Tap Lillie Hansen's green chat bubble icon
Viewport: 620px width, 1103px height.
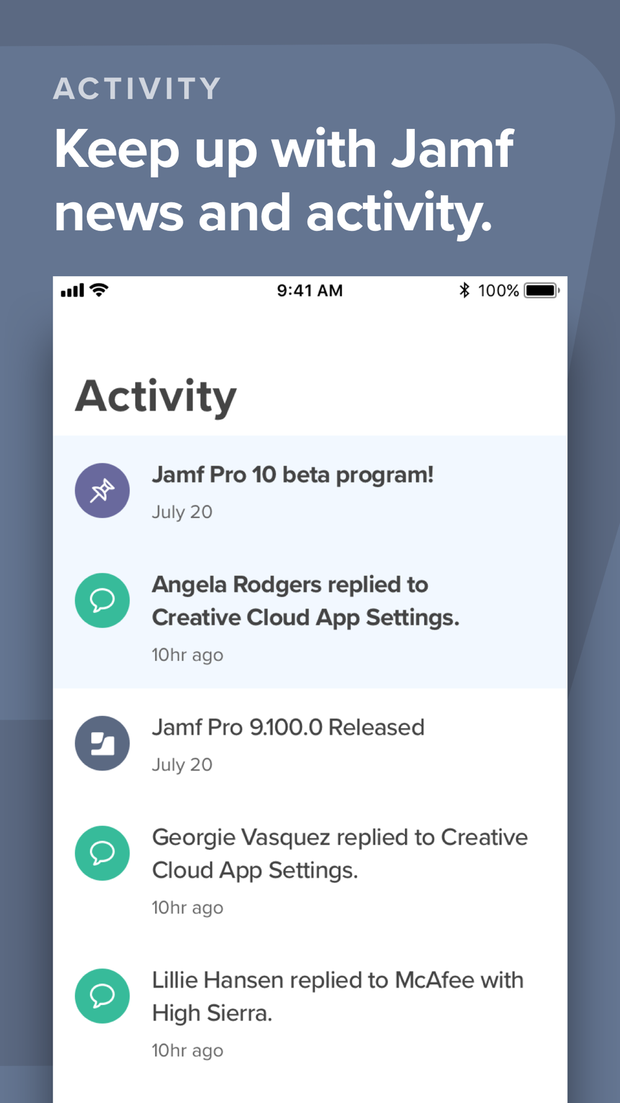(x=102, y=996)
